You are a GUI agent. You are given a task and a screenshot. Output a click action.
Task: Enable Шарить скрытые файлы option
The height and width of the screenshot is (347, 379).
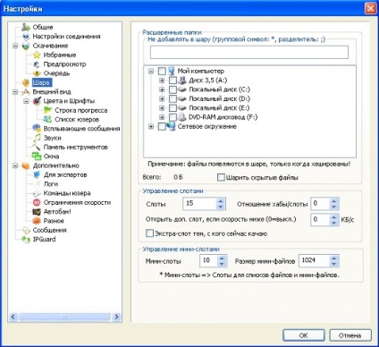click(221, 178)
